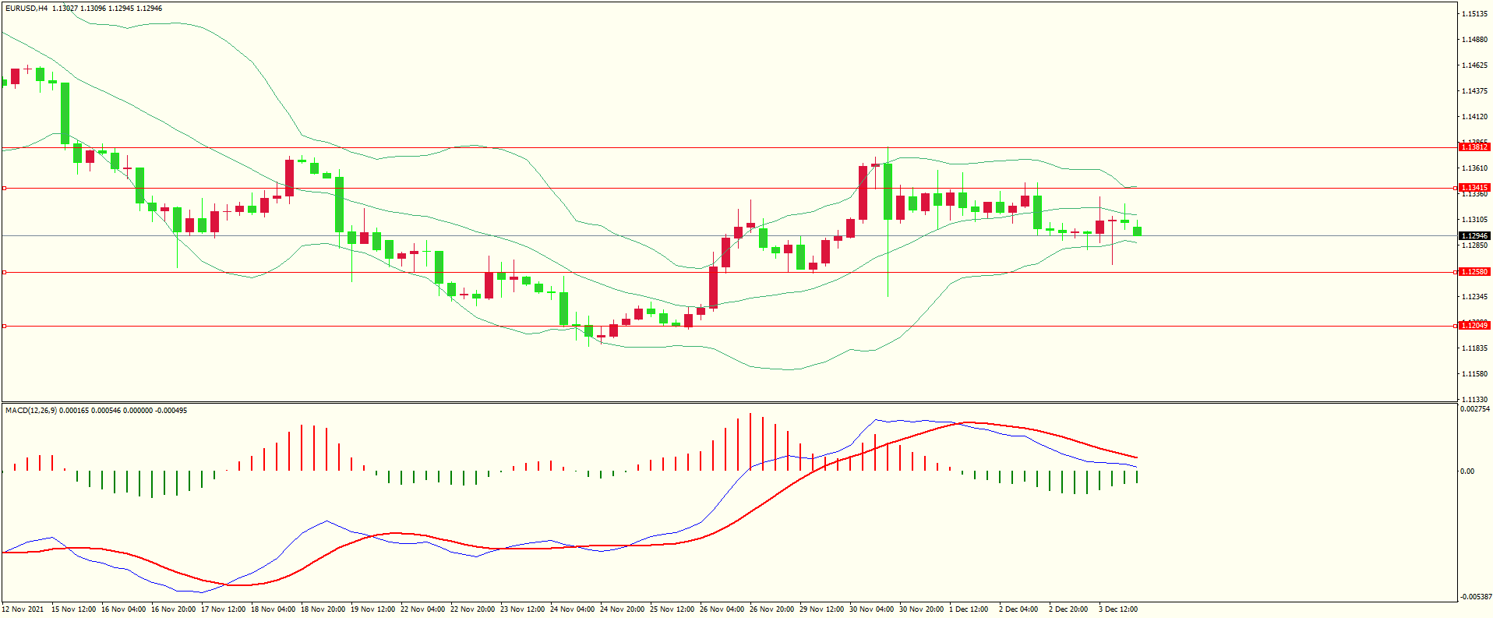Click the 3 Dec 12:00 time label

pos(1118,609)
